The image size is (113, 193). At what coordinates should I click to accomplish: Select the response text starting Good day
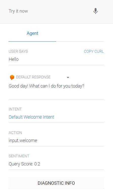click(x=46, y=86)
